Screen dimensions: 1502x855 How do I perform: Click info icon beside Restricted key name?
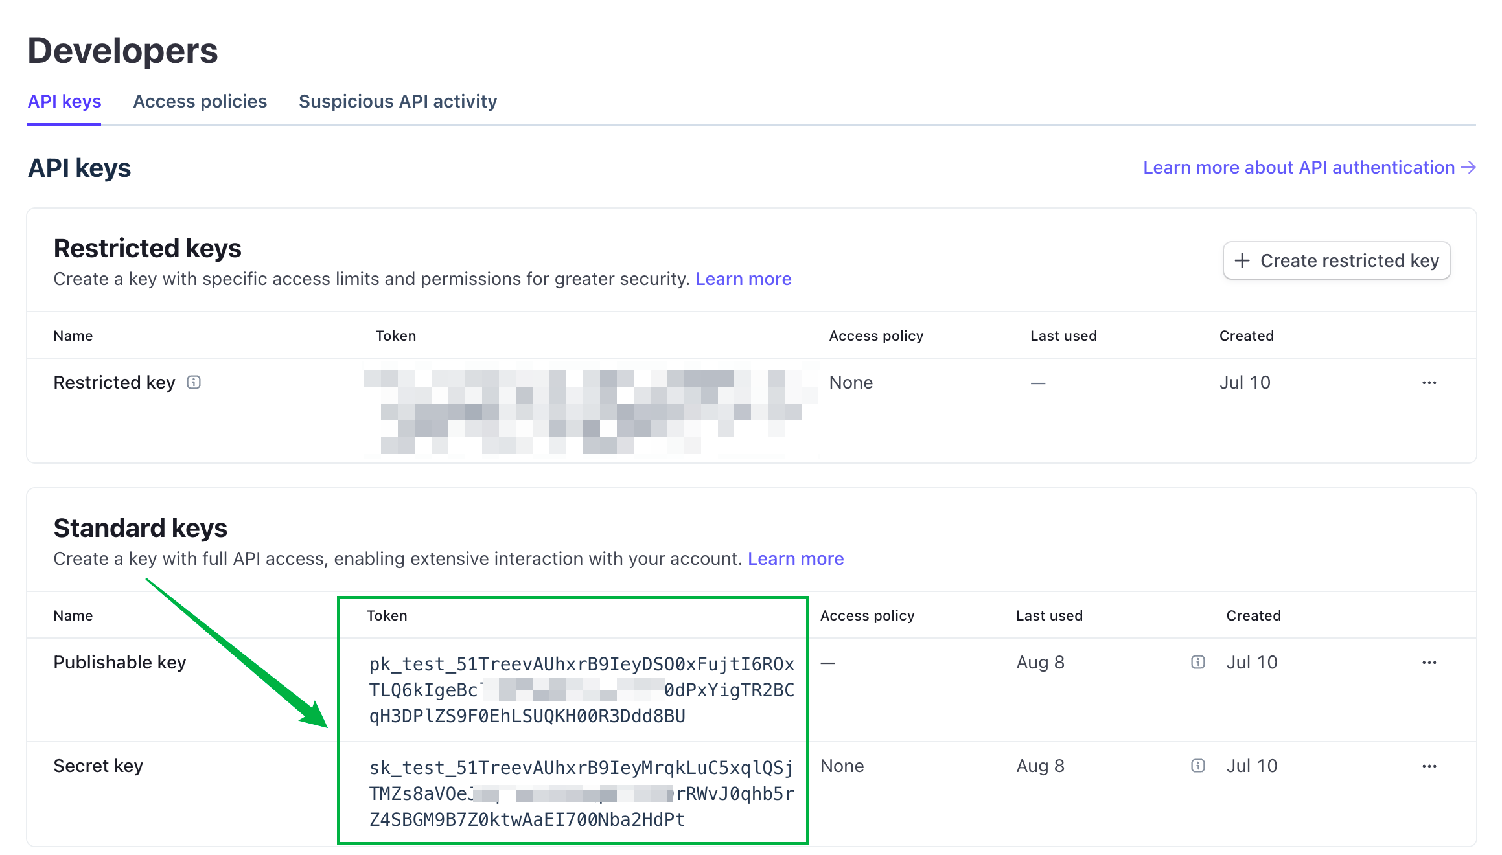[194, 382]
